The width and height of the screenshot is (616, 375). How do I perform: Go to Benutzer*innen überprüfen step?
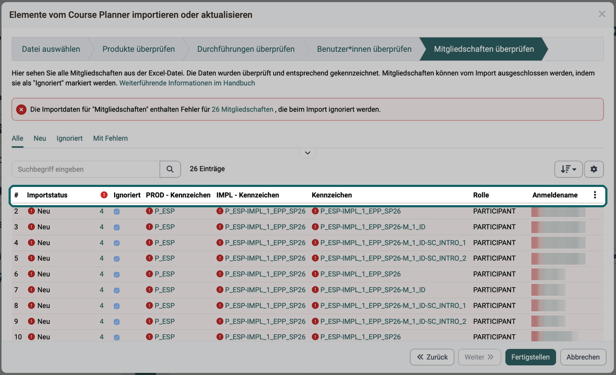coord(364,49)
